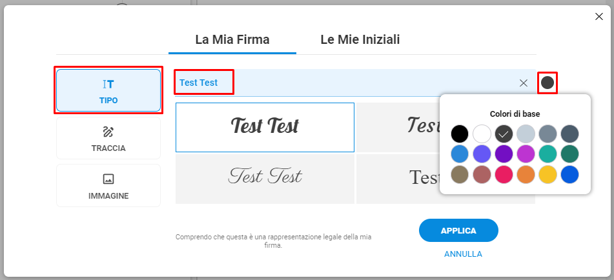Image resolution: width=614 pixels, height=280 pixels.
Task: Choose the yellow color swatch
Action: point(547,174)
